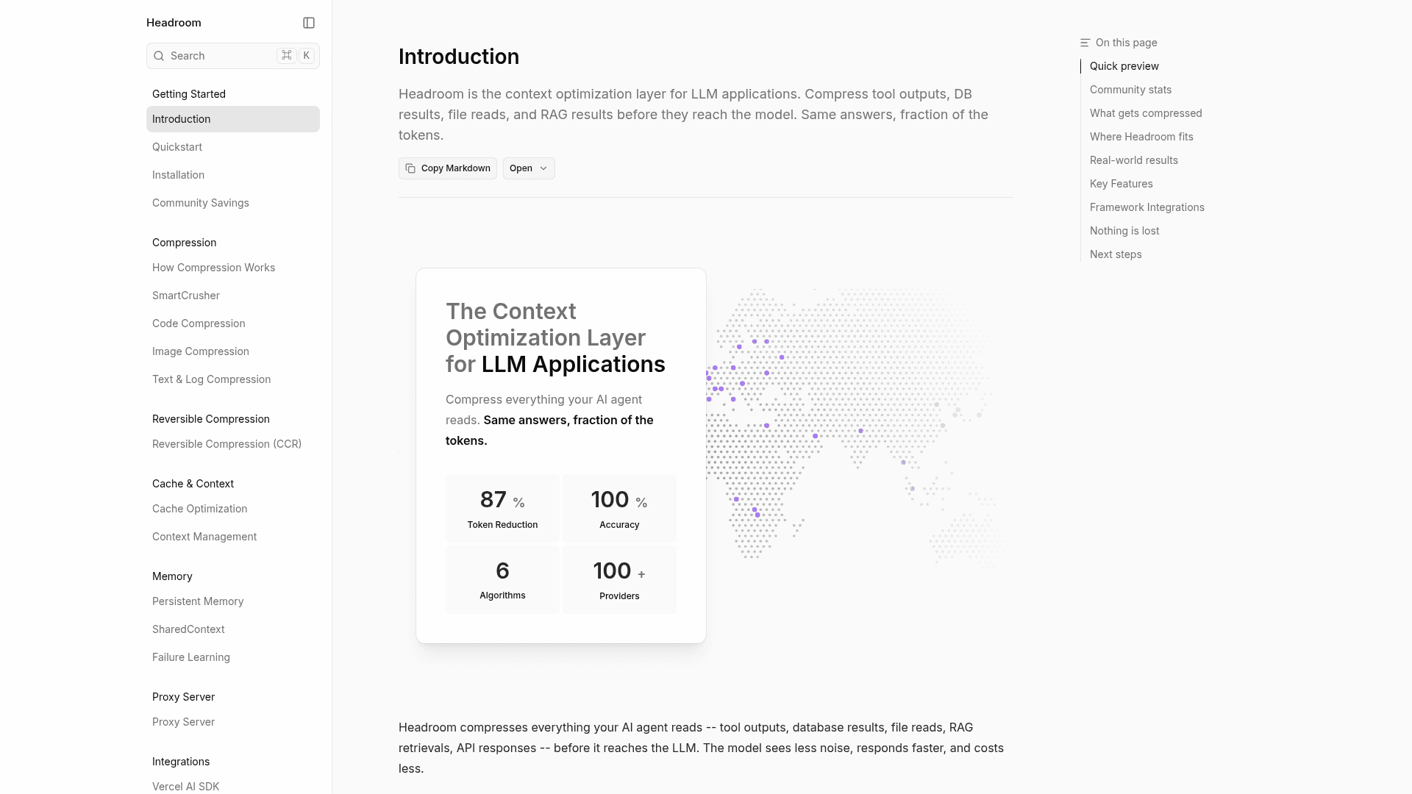Jump to Community stats section

[x=1130, y=90]
